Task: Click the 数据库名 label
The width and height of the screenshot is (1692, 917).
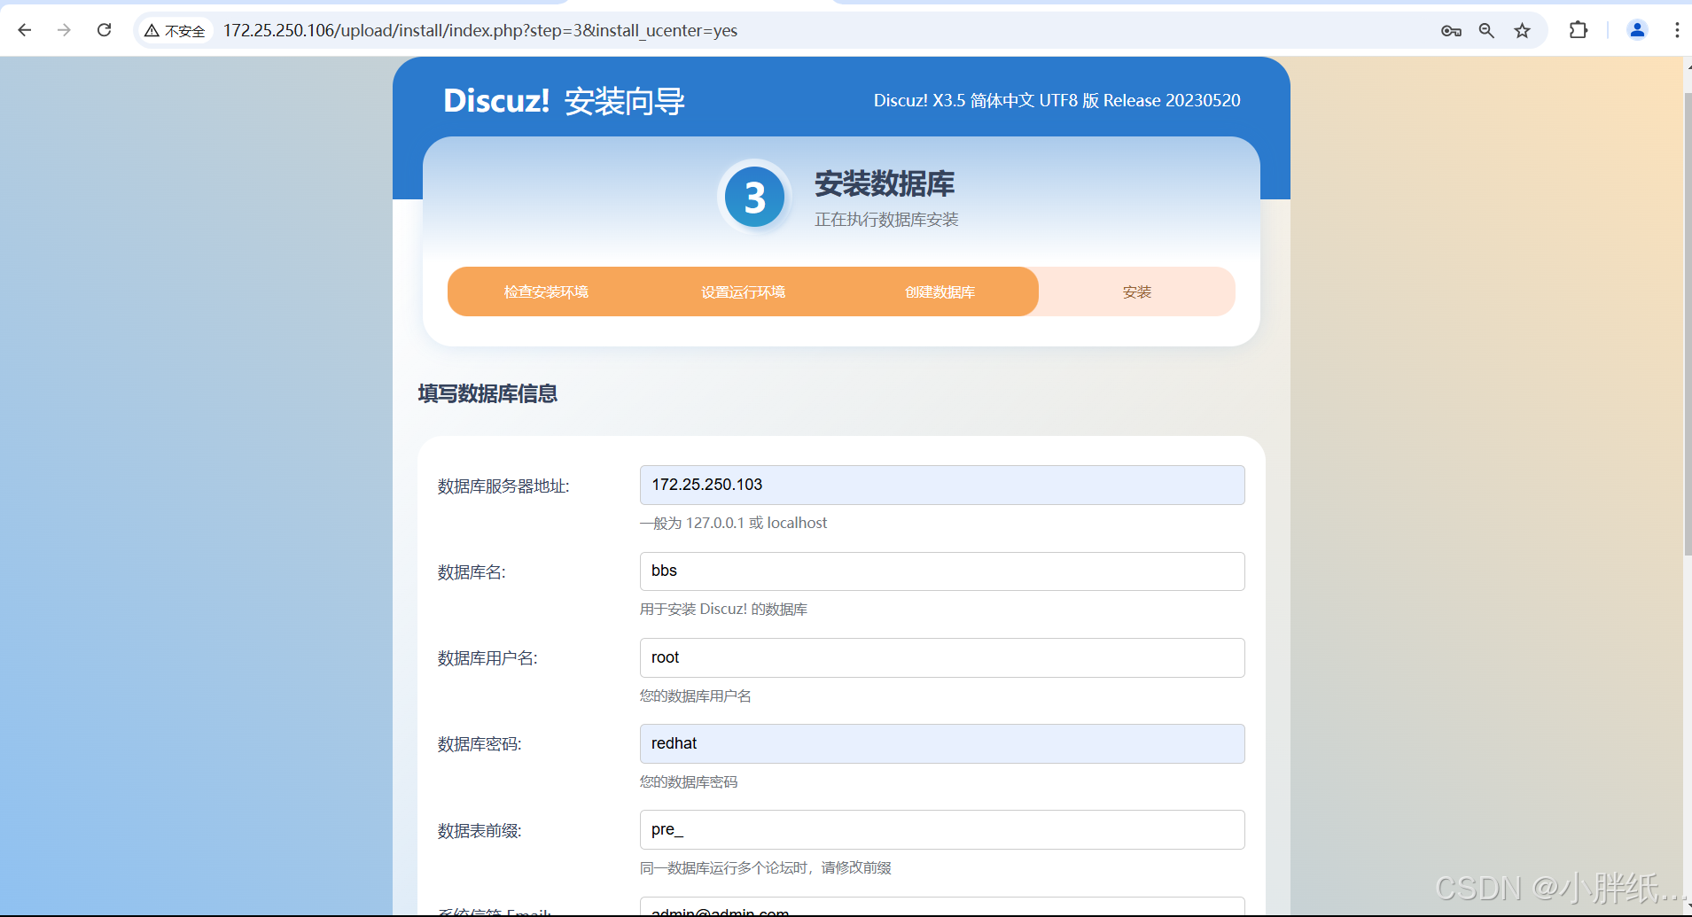Action: coord(472,572)
